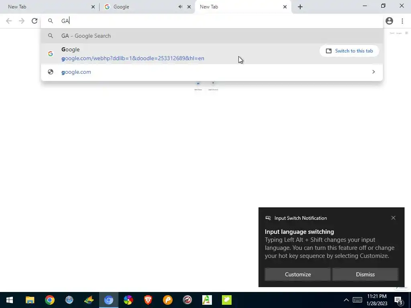Reload the page with the refresh icon
The width and height of the screenshot is (411, 308).
point(35,21)
